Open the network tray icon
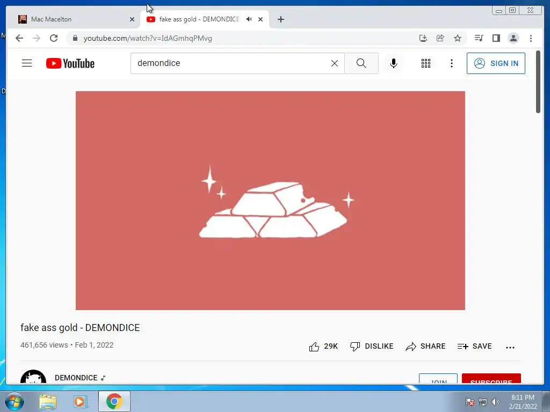 (483, 402)
